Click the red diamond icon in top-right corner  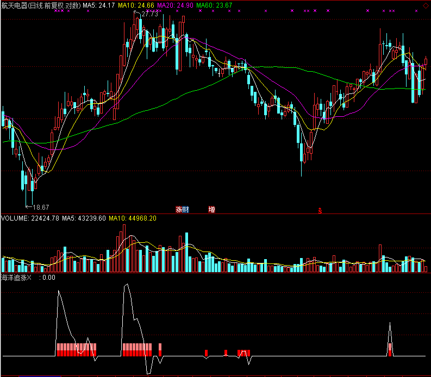coord(425,6)
